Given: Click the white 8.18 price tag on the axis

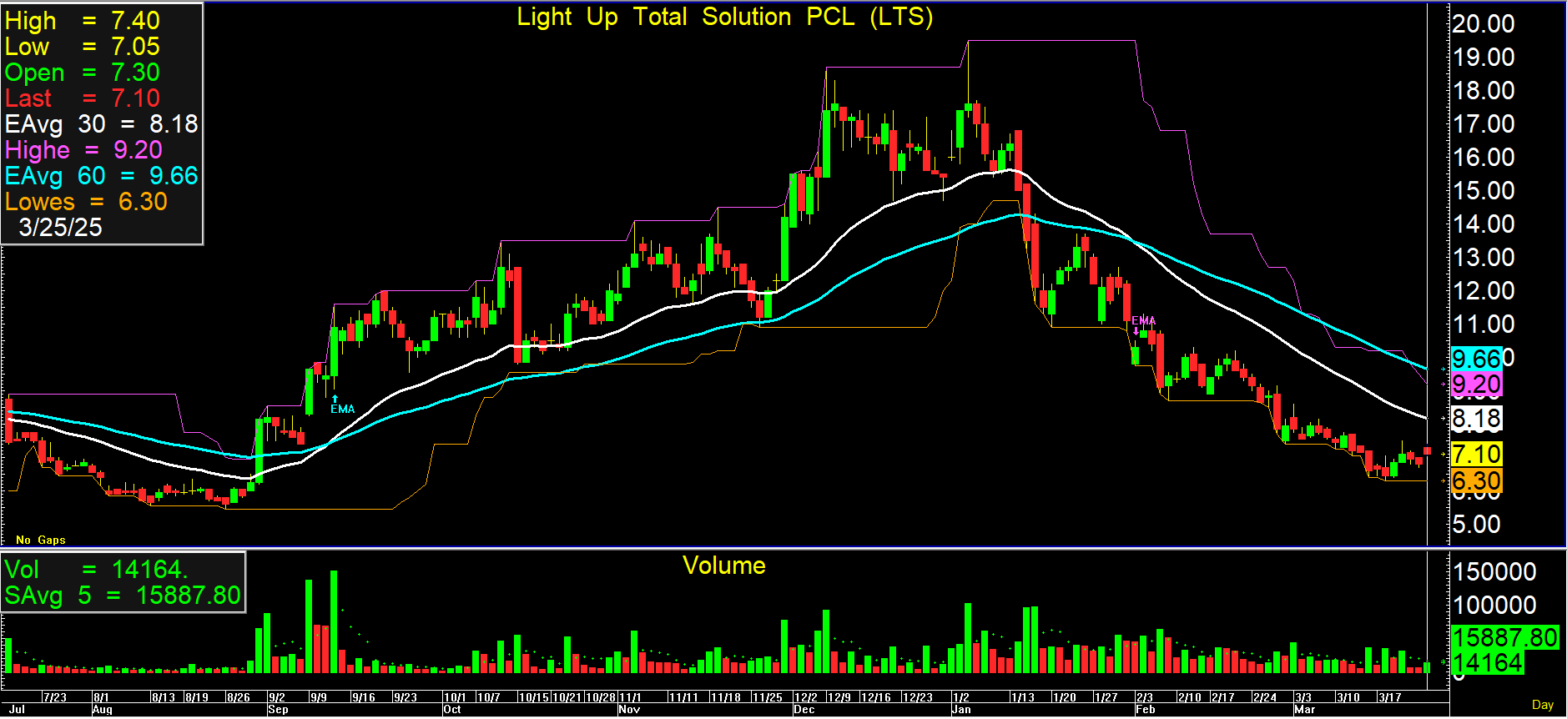Looking at the screenshot, I should point(1477,419).
